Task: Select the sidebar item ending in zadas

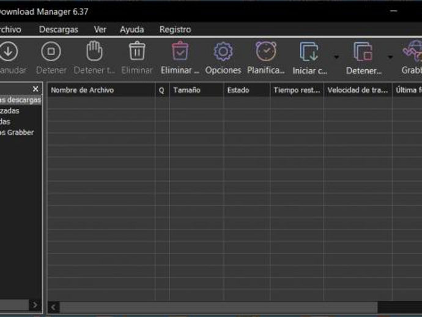Action: tap(10, 111)
